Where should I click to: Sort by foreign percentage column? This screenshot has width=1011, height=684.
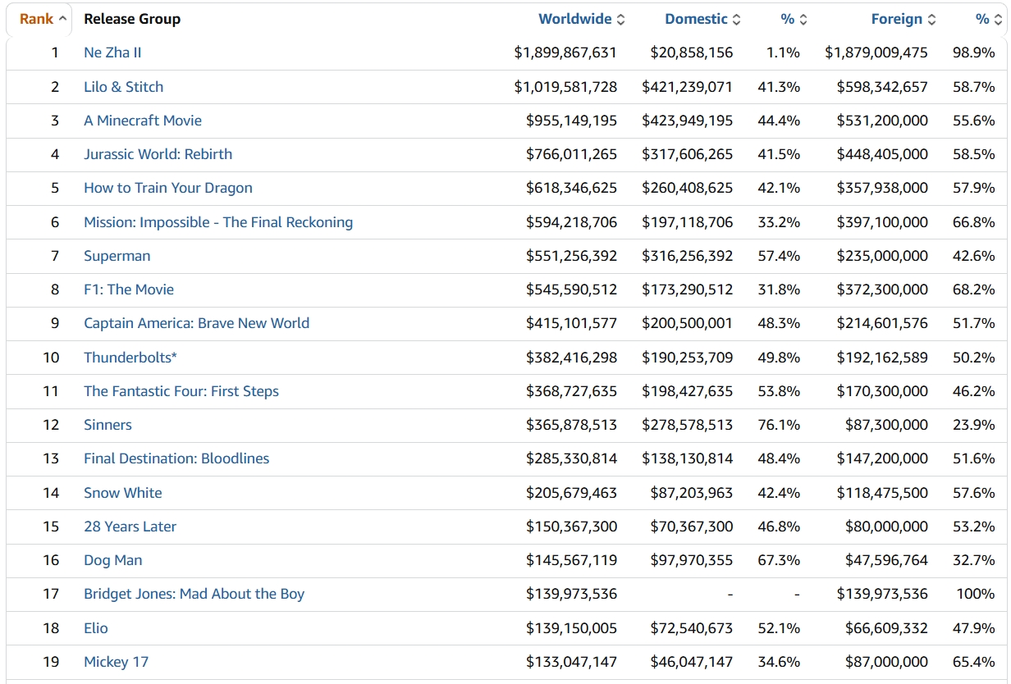coord(989,19)
